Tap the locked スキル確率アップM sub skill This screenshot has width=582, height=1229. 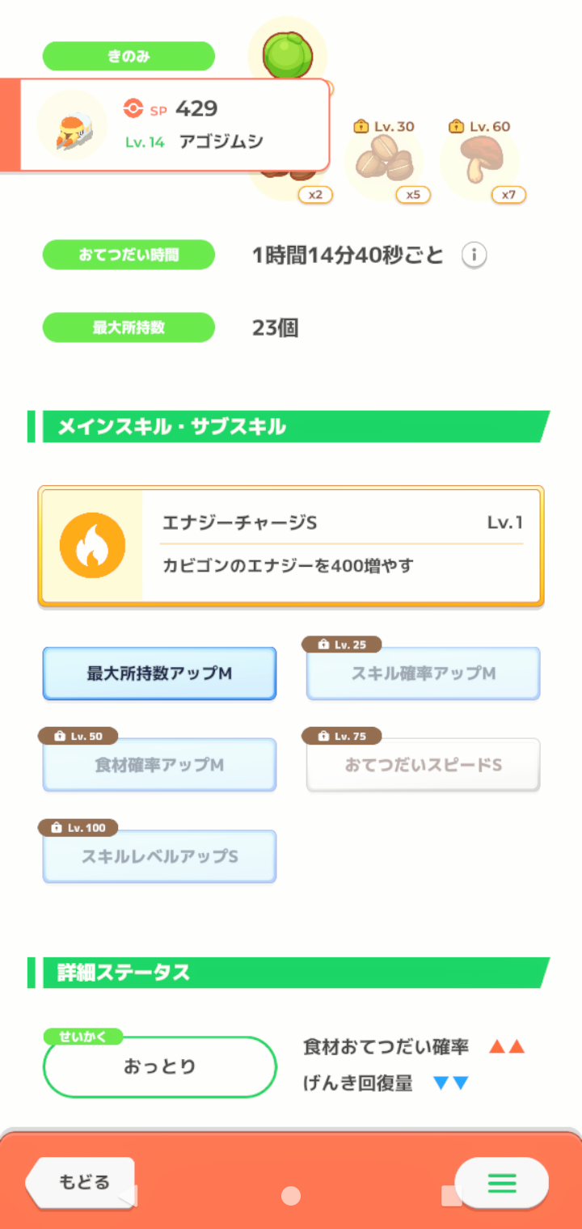pos(423,673)
